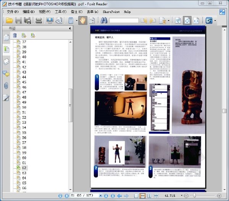The width and height of the screenshot is (229, 201).
Task: Collapse the bookmarks panel arrow
Action: [x=70, y=29]
